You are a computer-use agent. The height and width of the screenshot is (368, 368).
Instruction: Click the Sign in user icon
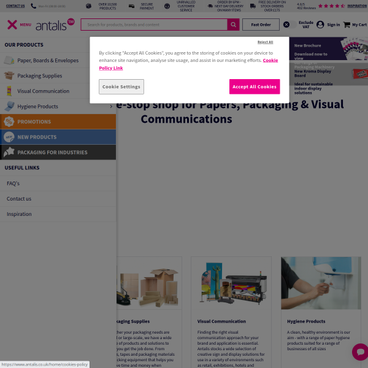point(320,25)
